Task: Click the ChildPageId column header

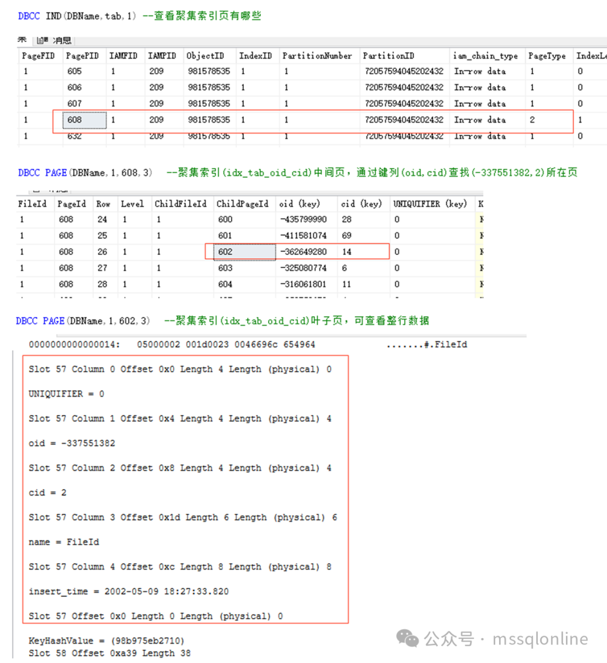Action: tap(242, 203)
